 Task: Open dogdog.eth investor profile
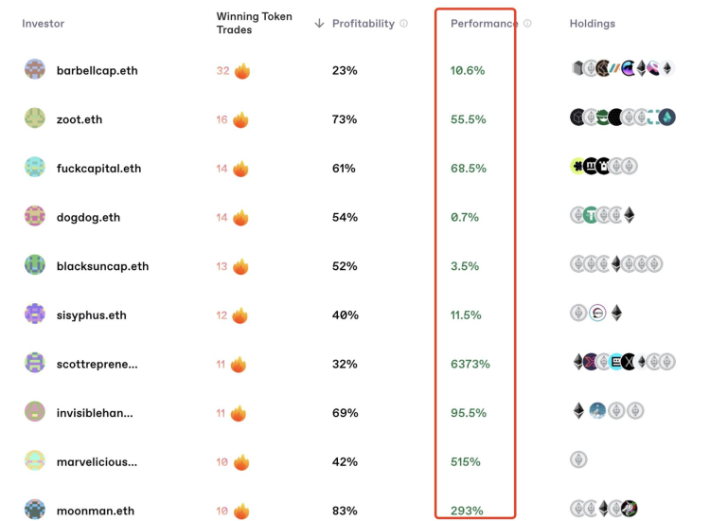coord(88,217)
